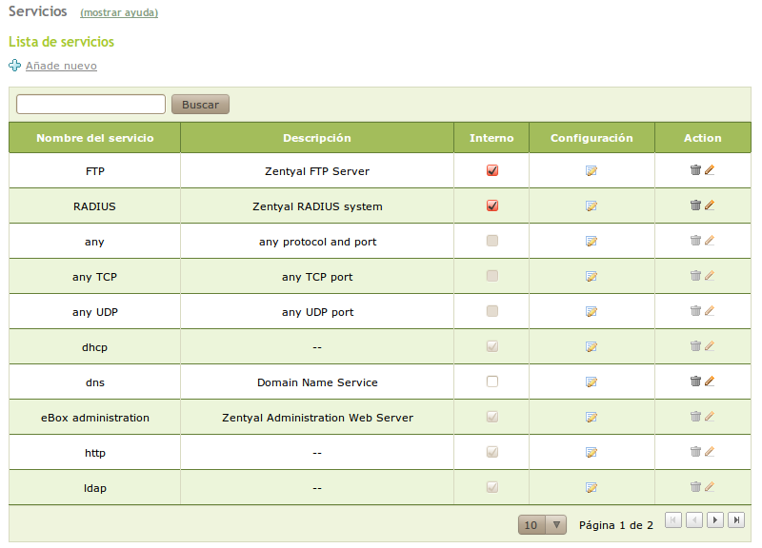Toggle the Interno checkbox for the any row
The height and width of the screenshot is (548, 762).
pos(492,241)
